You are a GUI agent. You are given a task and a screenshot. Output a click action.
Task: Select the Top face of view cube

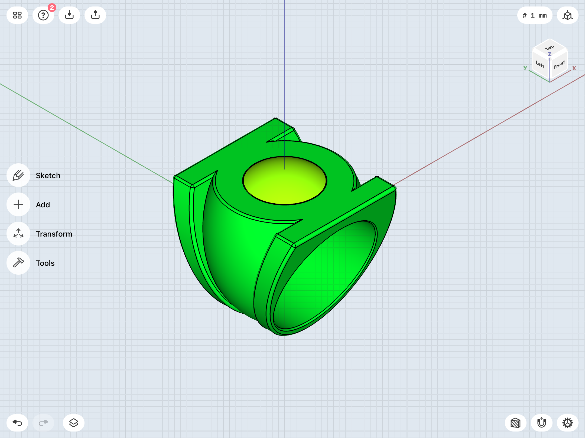pyautogui.click(x=550, y=48)
